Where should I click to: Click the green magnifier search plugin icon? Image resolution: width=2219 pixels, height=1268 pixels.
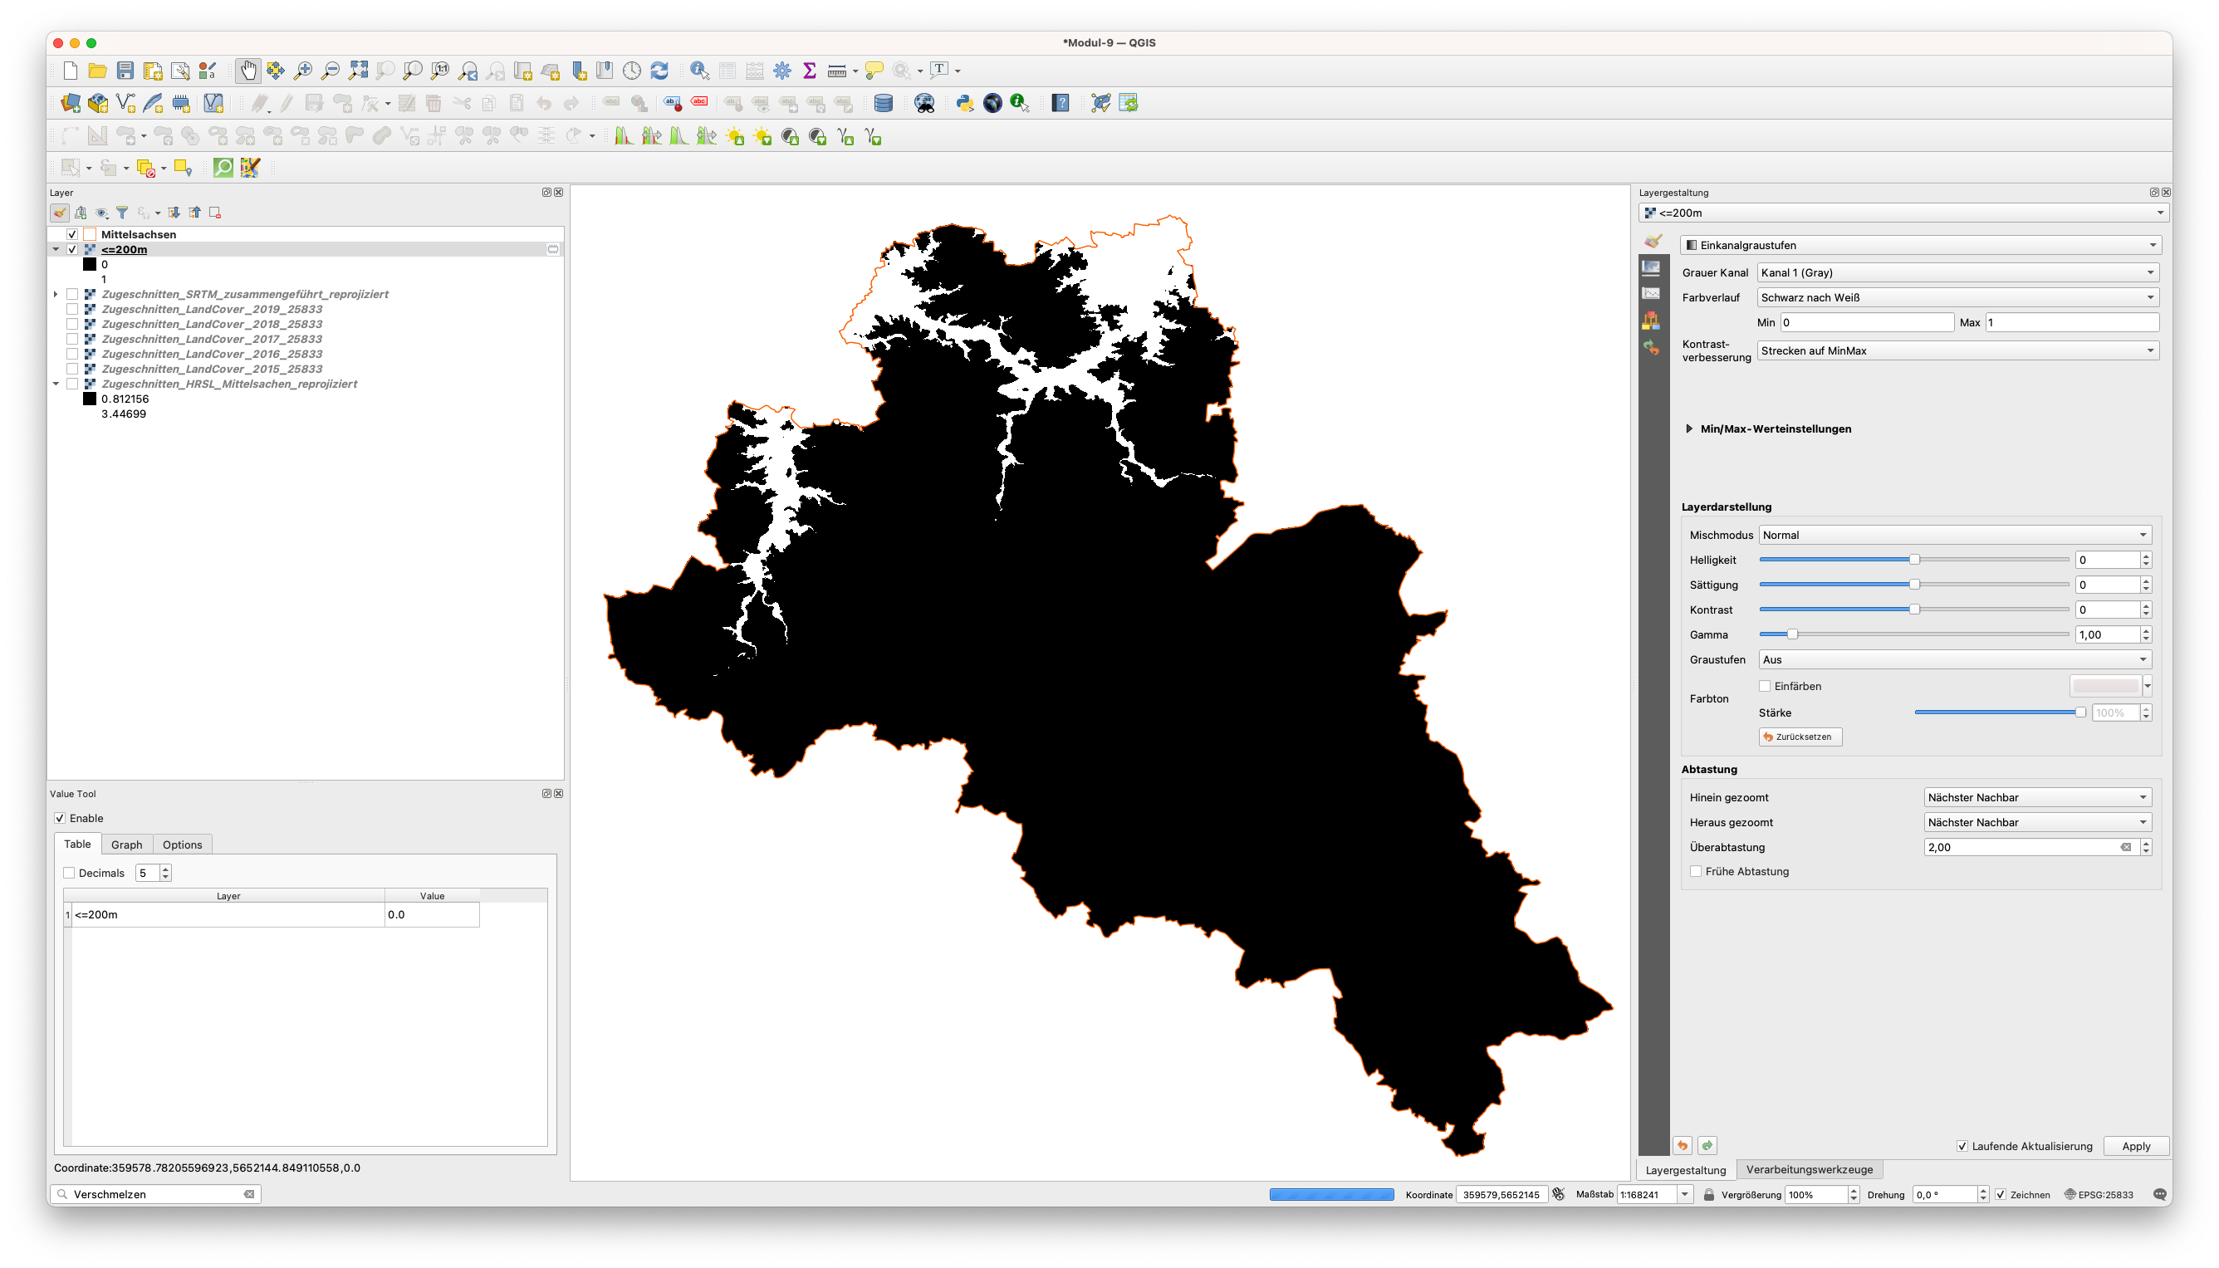tap(224, 167)
